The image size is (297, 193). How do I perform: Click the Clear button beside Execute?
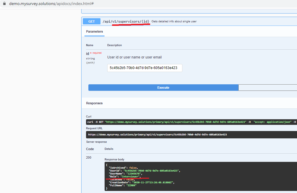click(268, 88)
